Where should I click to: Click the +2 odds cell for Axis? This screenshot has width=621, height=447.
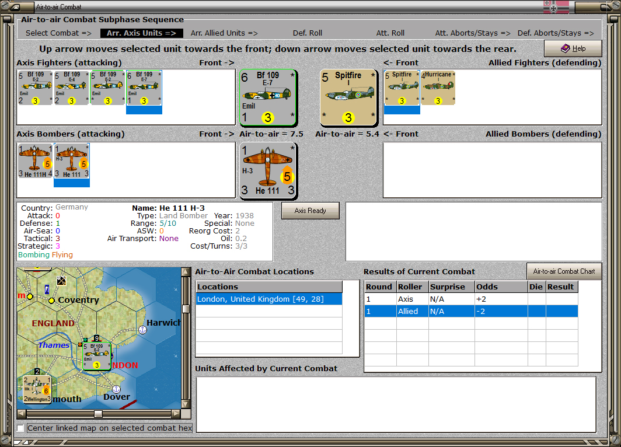501,299
